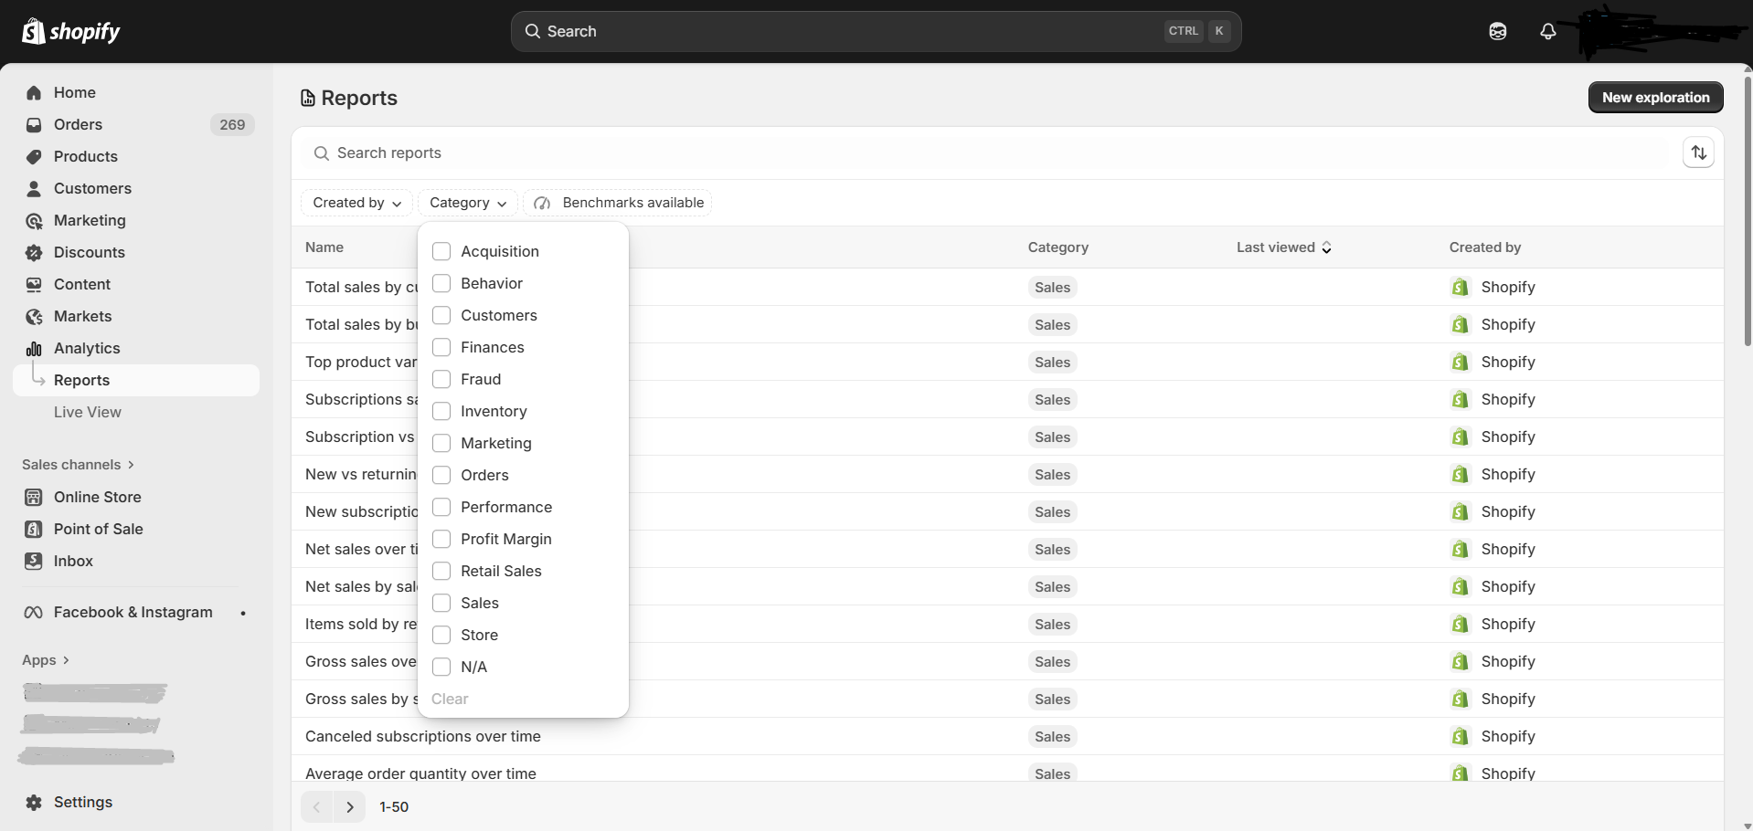The height and width of the screenshot is (831, 1753).
Task: Check the Customers category checkbox
Action: click(441, 315)
